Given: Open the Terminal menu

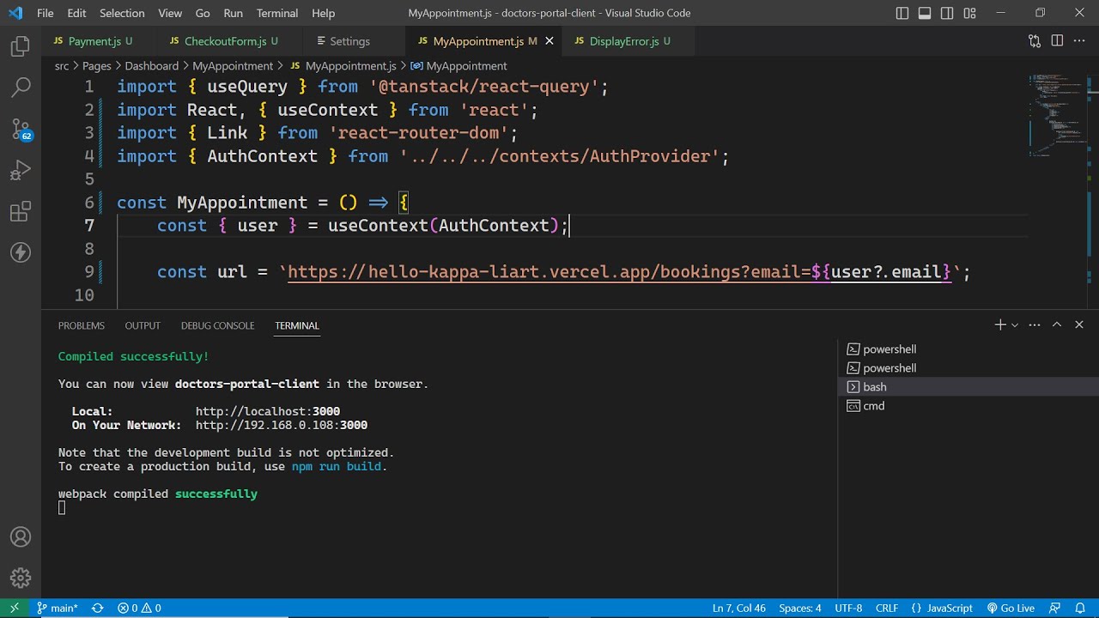Looking at the screenshot, I should pos(277,13).
